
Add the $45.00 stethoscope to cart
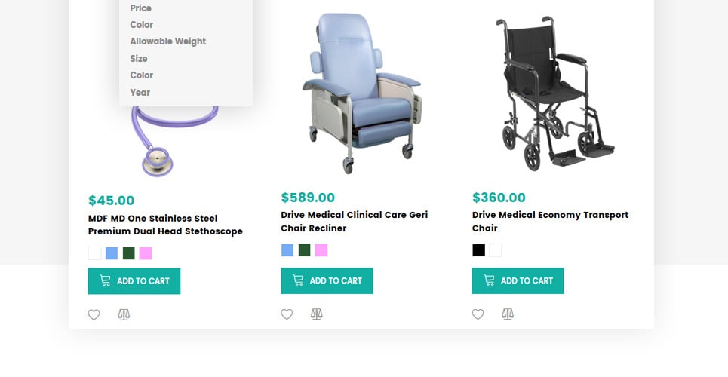(134, 281)
